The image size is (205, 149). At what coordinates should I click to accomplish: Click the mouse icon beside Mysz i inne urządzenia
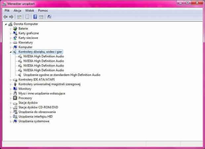coord(15,93)
